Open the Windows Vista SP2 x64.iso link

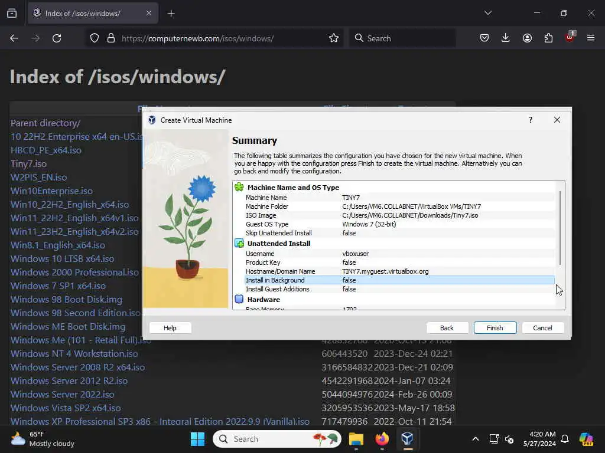click(x=66, y=408)
